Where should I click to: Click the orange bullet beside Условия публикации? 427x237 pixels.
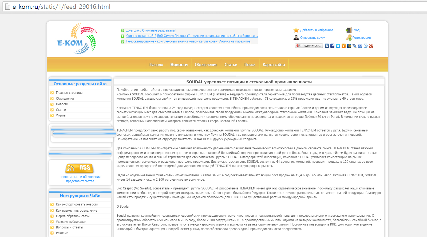coord(52,222)
